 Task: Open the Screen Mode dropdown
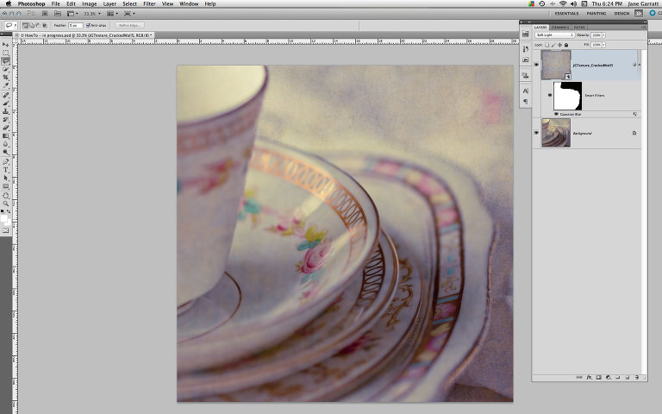click(129, 14)
